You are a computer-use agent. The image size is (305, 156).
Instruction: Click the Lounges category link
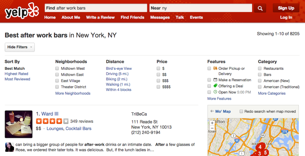[x=55, y=128]
